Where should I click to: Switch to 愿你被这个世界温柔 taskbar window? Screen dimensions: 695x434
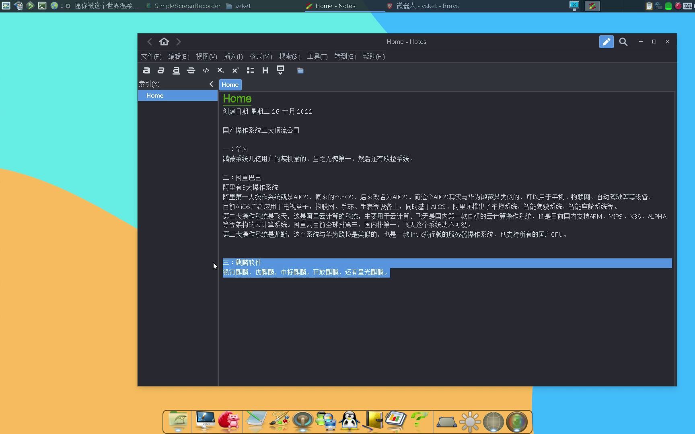point(102,6)
